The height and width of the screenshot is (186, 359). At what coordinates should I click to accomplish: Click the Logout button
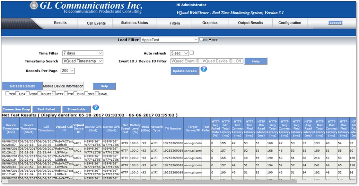pyautogui.click(x=335, y=23)
